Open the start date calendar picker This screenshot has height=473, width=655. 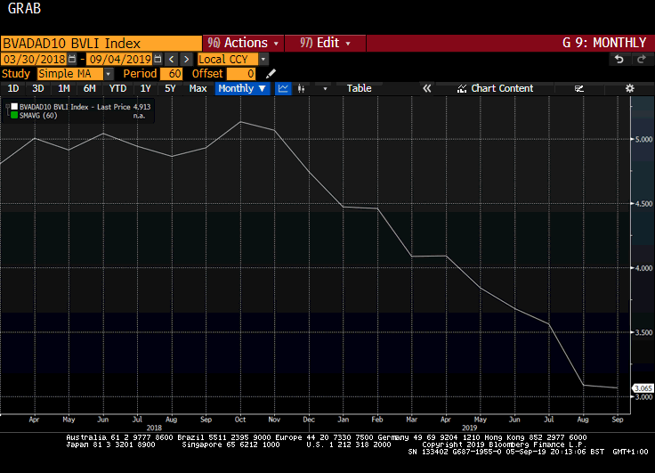click(x=72, y=59)
